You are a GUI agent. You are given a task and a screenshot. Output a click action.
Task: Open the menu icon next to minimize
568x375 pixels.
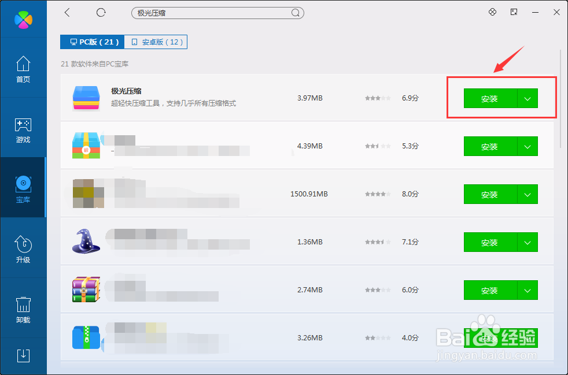click(x=514, y=12)
